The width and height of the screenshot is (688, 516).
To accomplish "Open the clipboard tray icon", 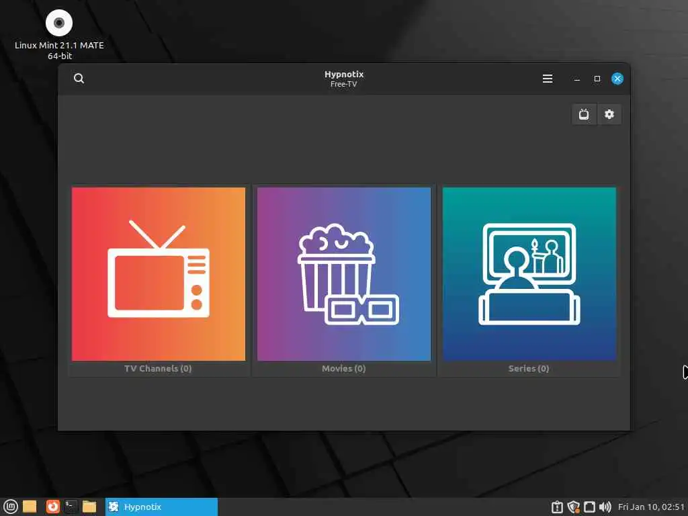I will [557, 507].
